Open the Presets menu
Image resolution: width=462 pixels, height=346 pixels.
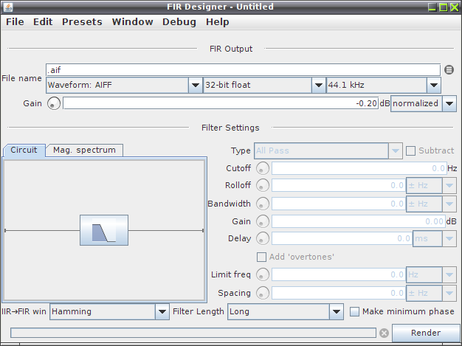(82, 22)
